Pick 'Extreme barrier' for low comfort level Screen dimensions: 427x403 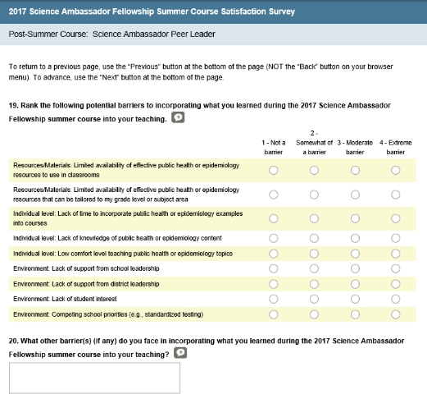[395, 254]
